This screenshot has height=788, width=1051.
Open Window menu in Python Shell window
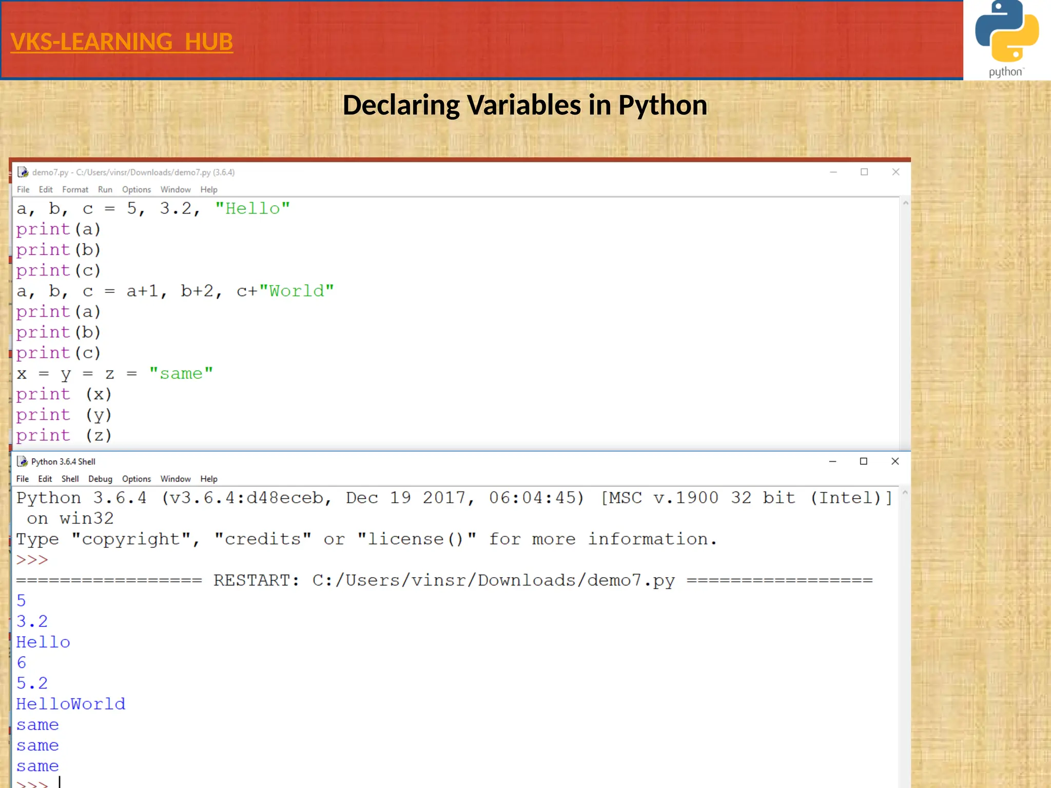[x=176, y=479]
